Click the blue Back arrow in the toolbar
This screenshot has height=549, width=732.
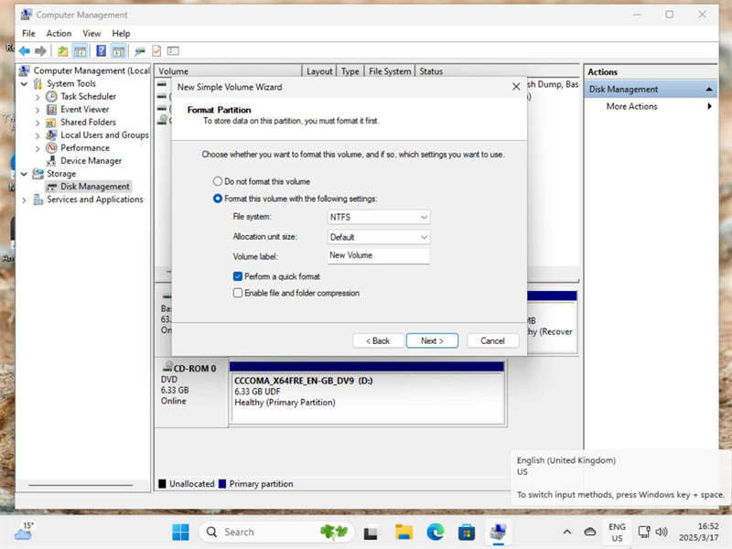pyautogui.click(x=25, y=51)
